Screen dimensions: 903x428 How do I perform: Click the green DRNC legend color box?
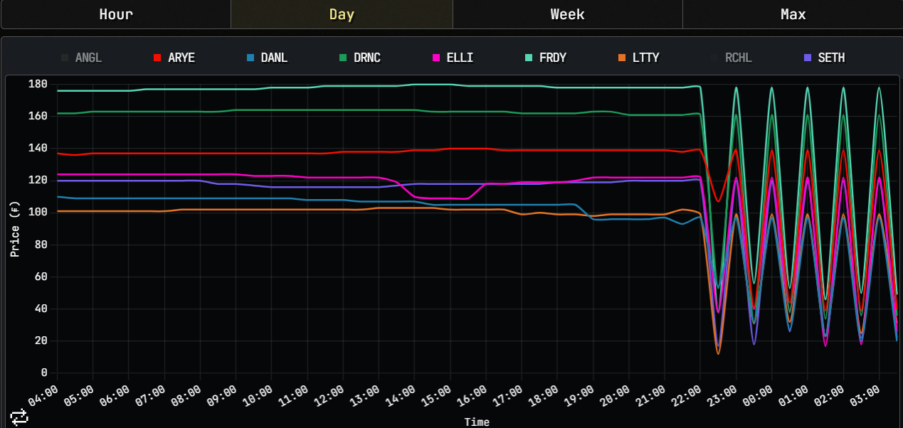click(343, 58)
